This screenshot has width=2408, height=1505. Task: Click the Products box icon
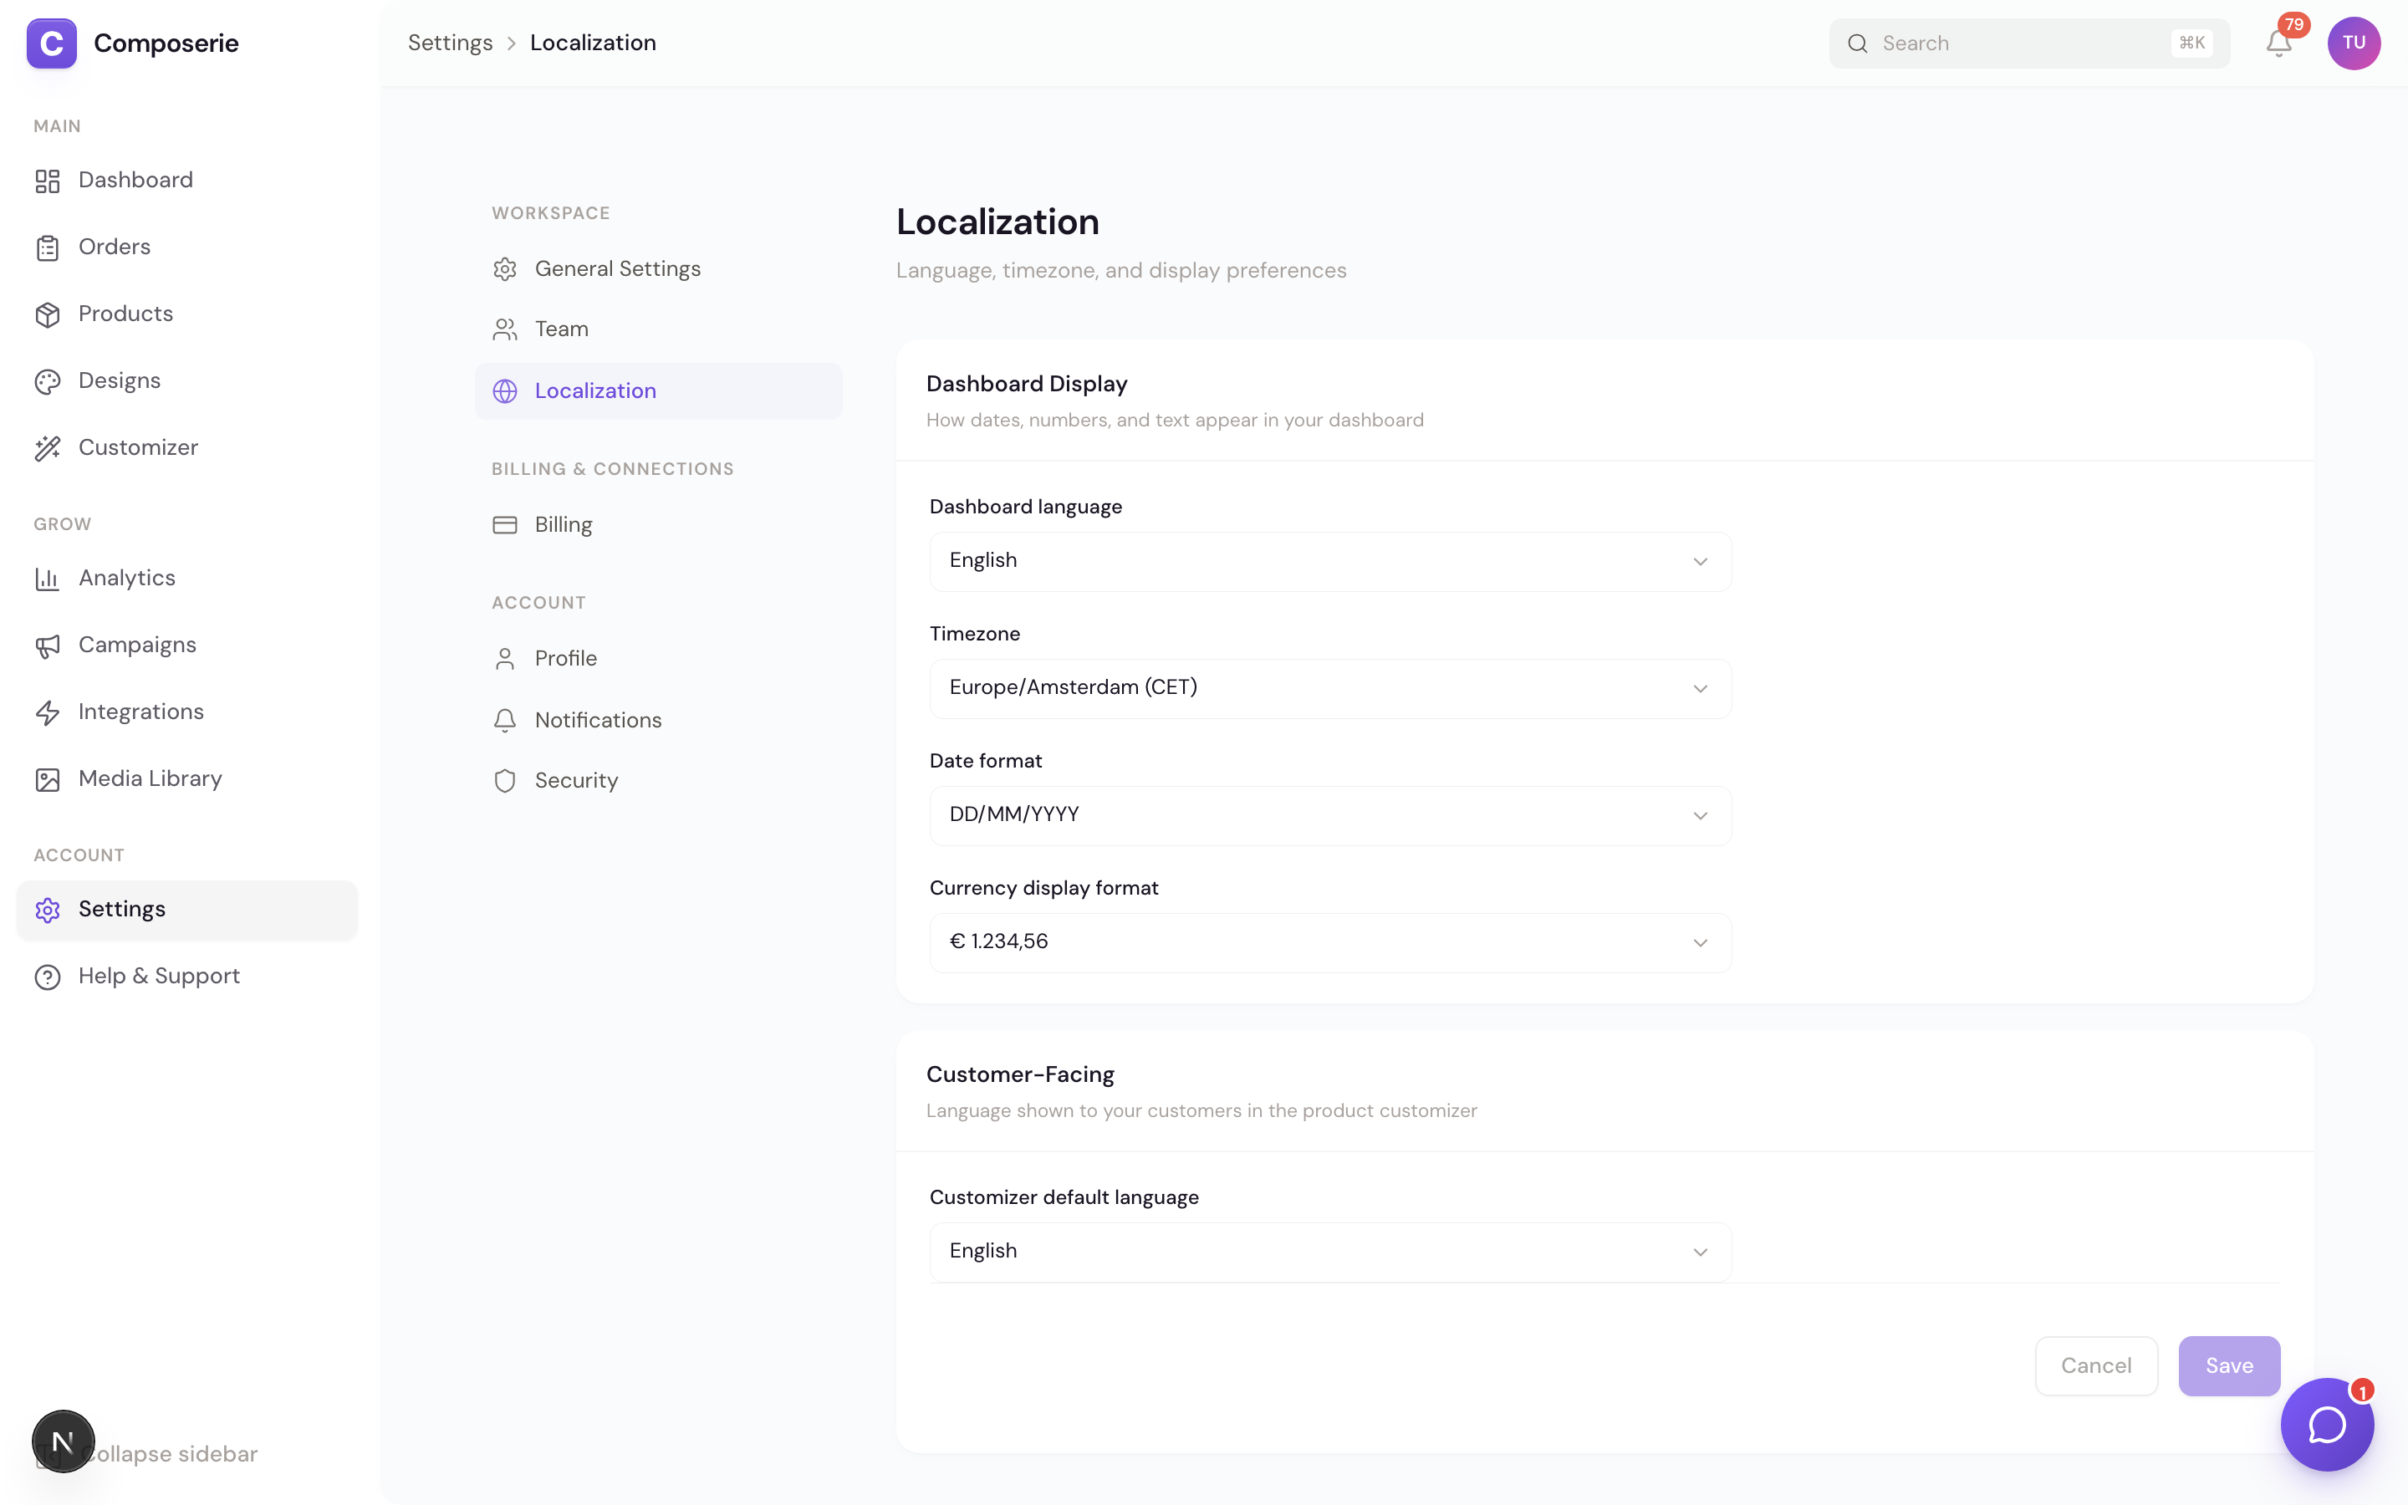coord(48,314)
